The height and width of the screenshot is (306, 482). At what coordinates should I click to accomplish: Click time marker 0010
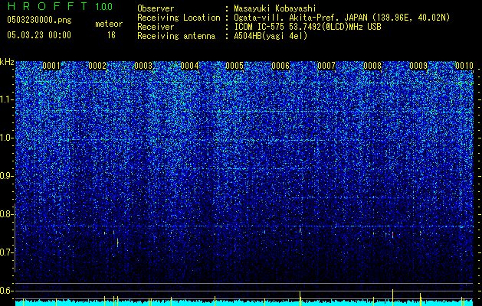464,66
